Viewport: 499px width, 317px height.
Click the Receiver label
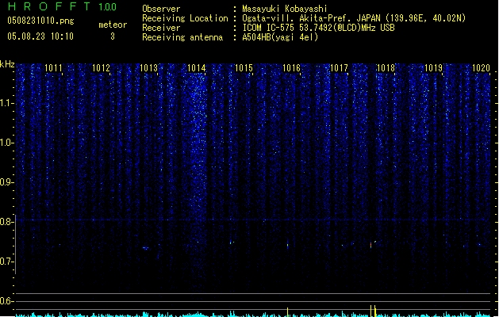click(x=161, y=28)
